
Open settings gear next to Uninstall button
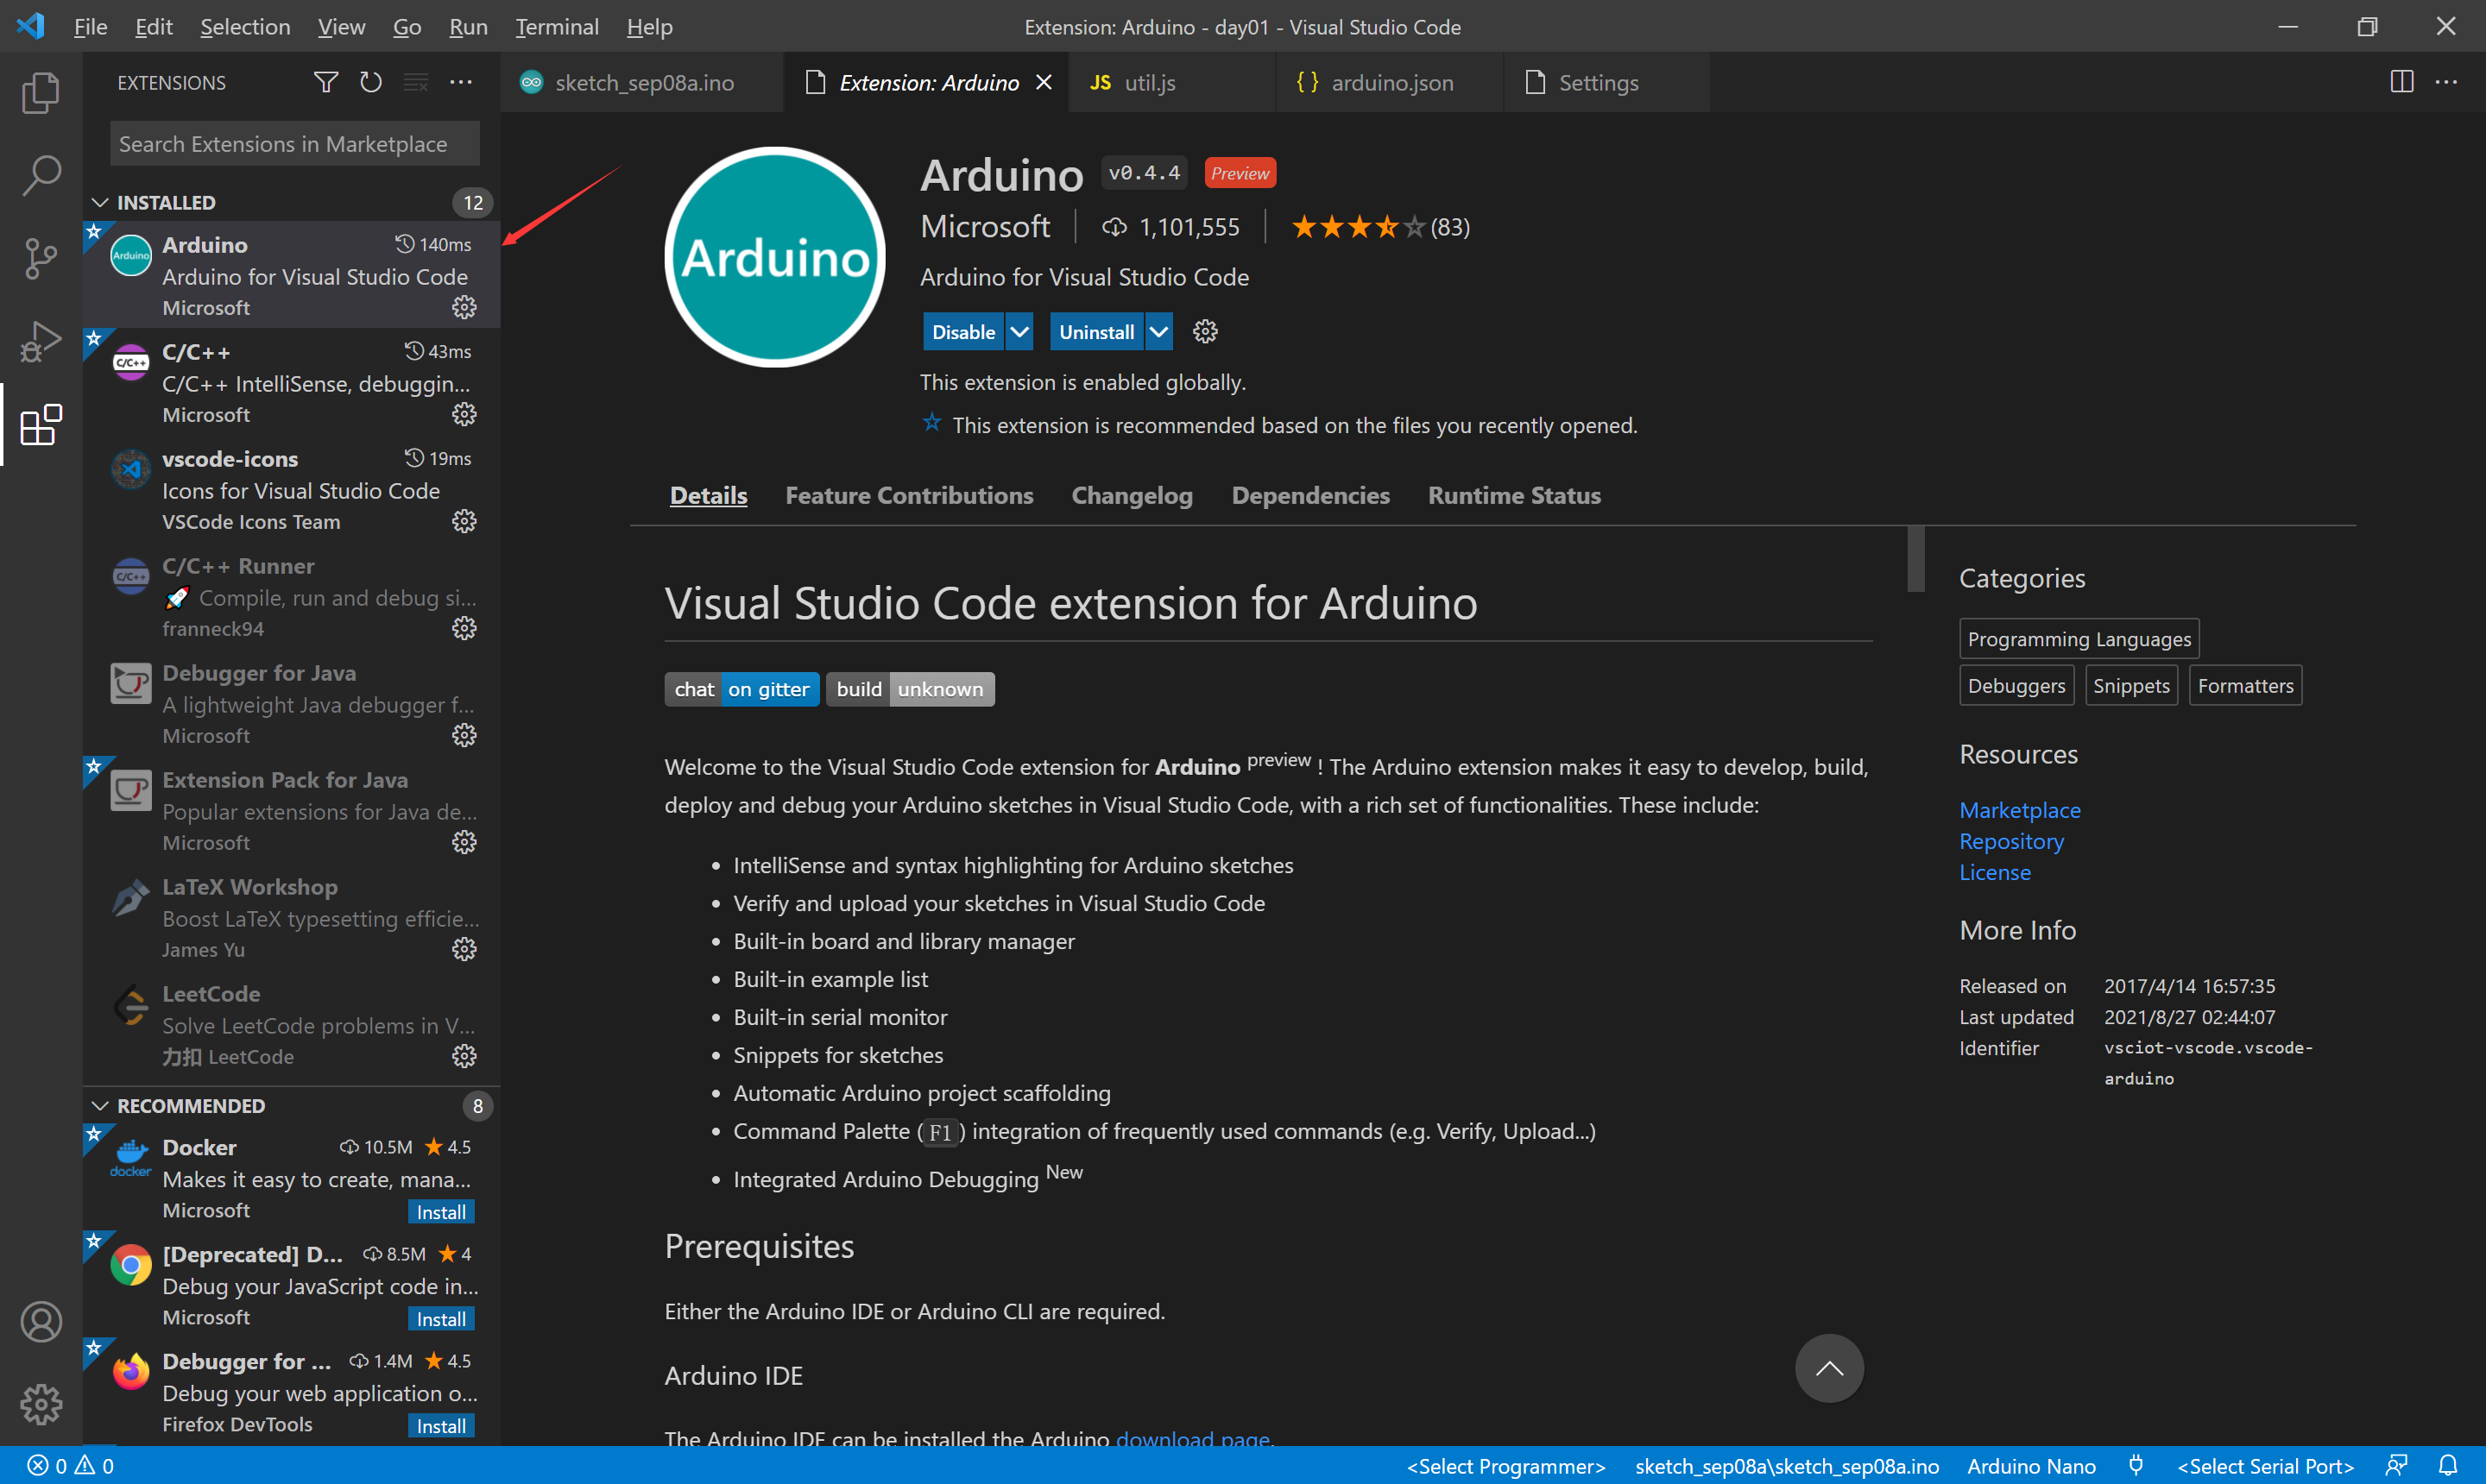[x=1206, y=332]
